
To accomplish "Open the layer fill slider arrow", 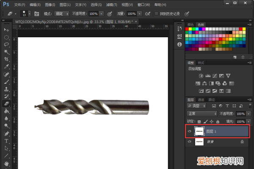I will (x=248, y=122).
